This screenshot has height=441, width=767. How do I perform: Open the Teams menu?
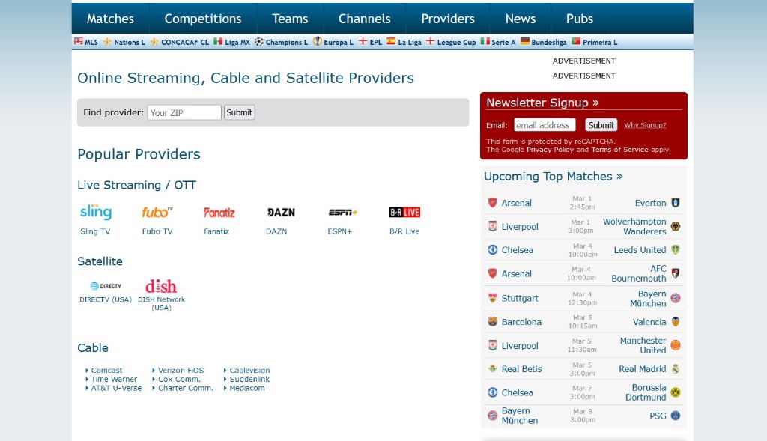290,19
